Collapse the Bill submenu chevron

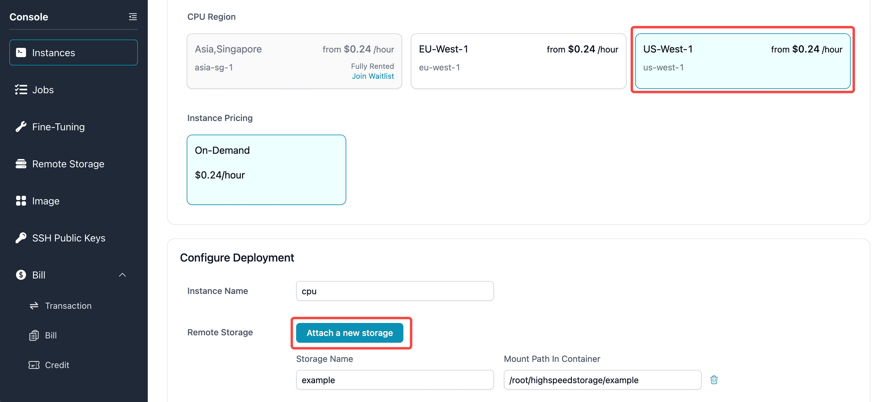tap(122, 275)
